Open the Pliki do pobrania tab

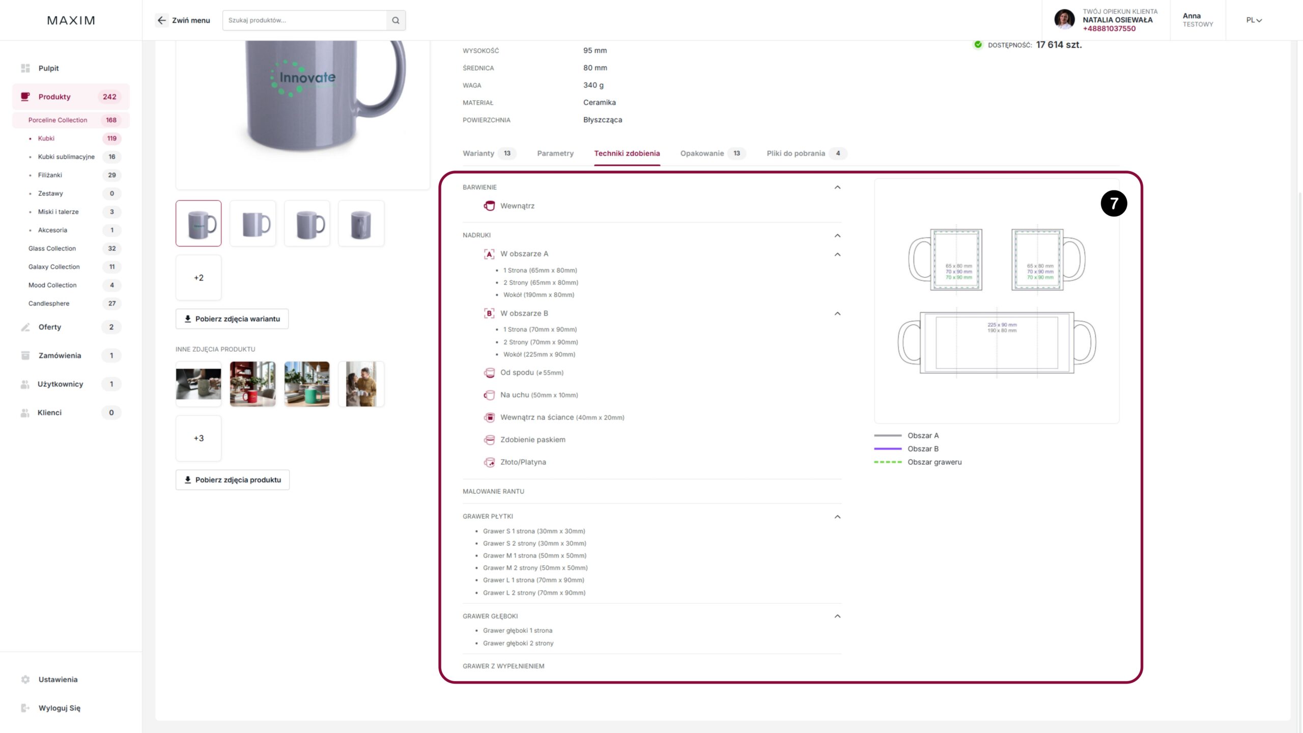pos(796,153)
